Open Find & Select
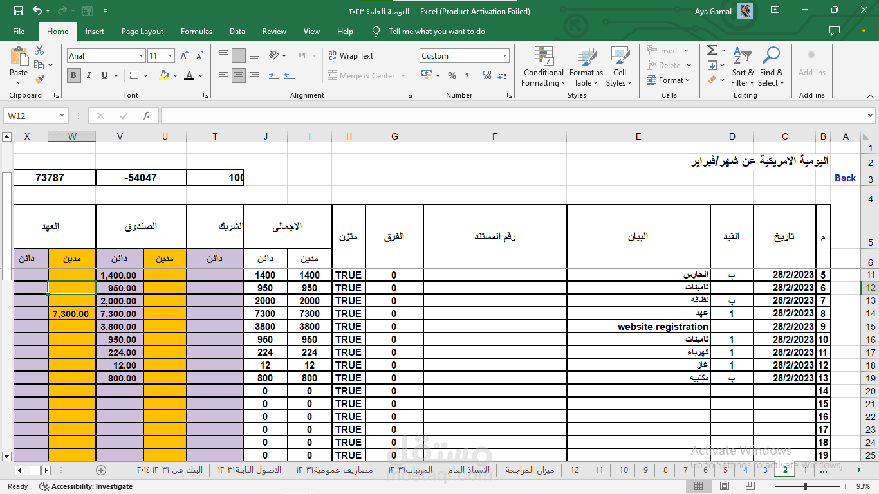The width and height of the screenshot is (879, 494). coord(771,67)
